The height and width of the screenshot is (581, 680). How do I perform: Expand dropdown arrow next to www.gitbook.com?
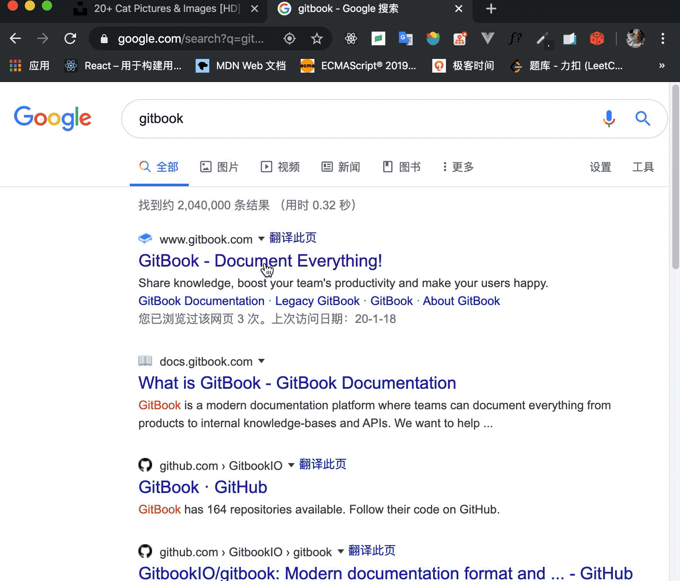click(261, 239)
